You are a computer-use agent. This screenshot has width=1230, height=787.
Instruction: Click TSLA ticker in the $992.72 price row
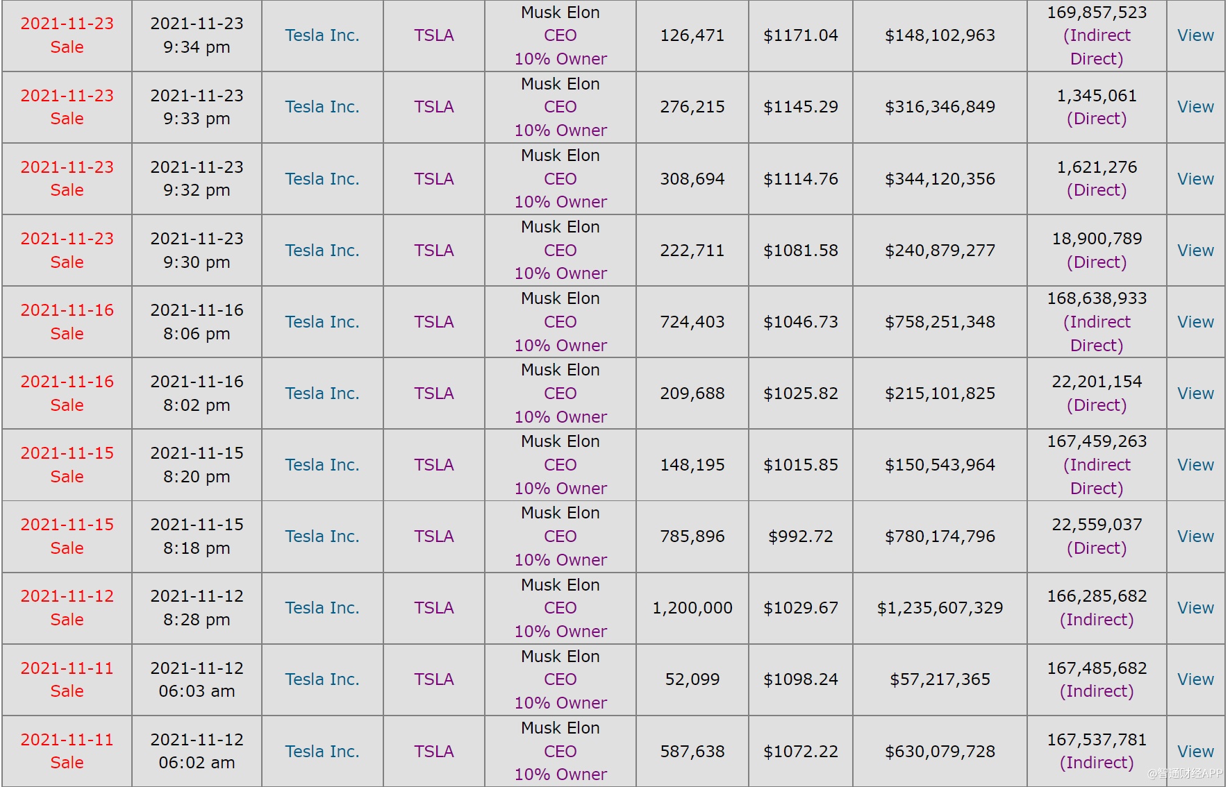[433, 536]
